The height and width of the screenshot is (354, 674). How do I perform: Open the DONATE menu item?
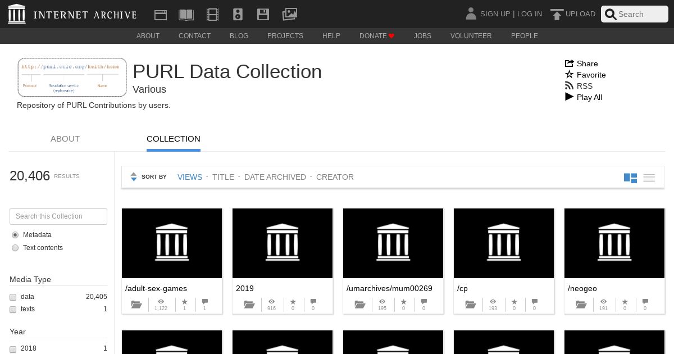click(x=377, y=36)
